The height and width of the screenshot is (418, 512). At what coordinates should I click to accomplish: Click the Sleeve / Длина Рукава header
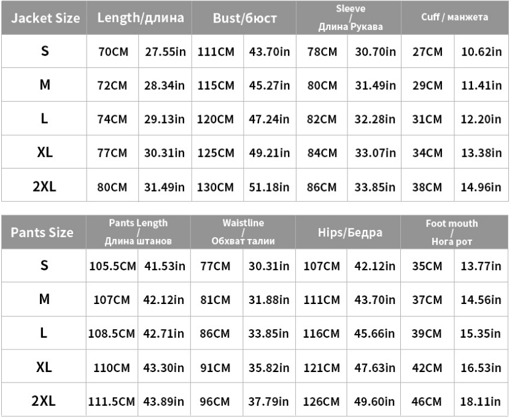[x=351, y=18]
